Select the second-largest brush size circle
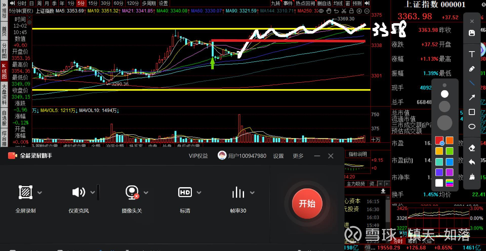Screen dimensions: 486x251 tap(444, 107)
